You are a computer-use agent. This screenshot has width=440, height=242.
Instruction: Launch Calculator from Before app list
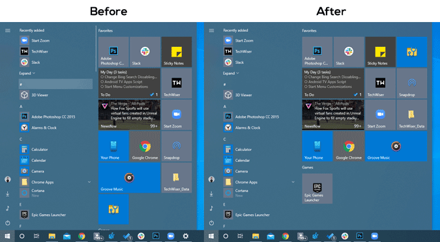55,149
